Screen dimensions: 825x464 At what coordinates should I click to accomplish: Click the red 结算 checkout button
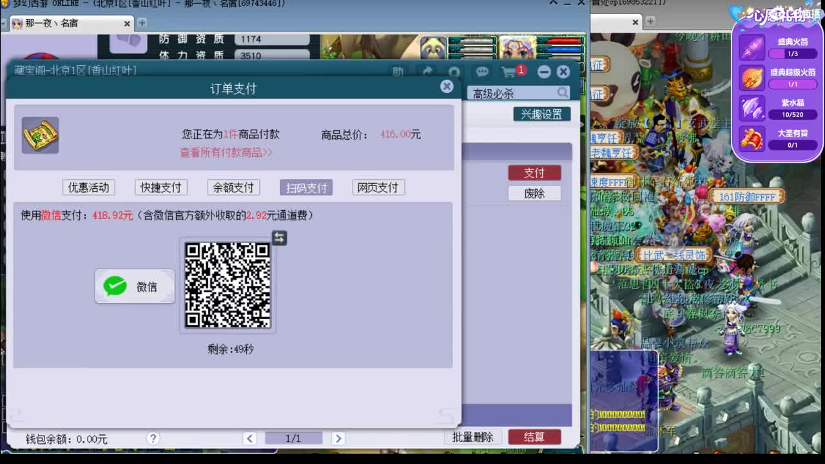point(534,437)
